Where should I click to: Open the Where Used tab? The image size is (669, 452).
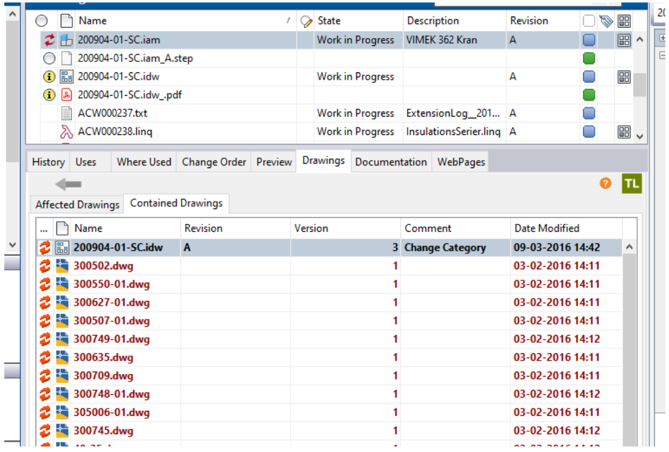point(143,162)
